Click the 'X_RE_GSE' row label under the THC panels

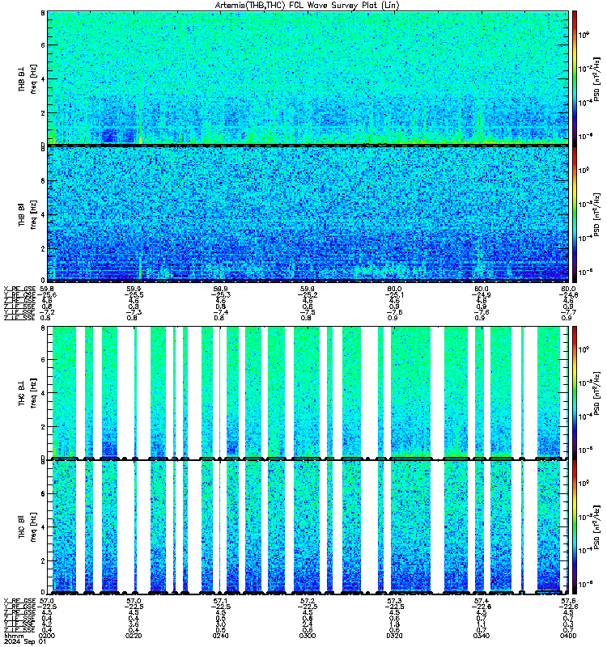(x=19, y=601)
